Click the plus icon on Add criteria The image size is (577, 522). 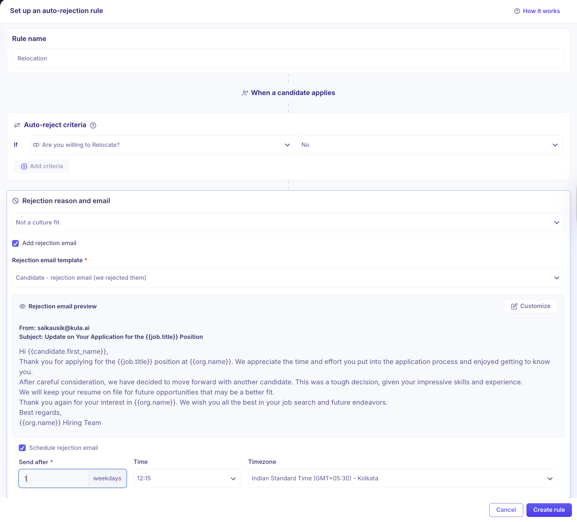pos(24,166)
